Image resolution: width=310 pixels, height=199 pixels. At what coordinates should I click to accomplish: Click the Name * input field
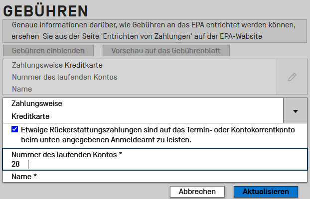click(150, 177)
